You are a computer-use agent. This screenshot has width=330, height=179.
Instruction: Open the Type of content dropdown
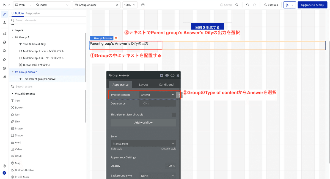pos(157,94)
